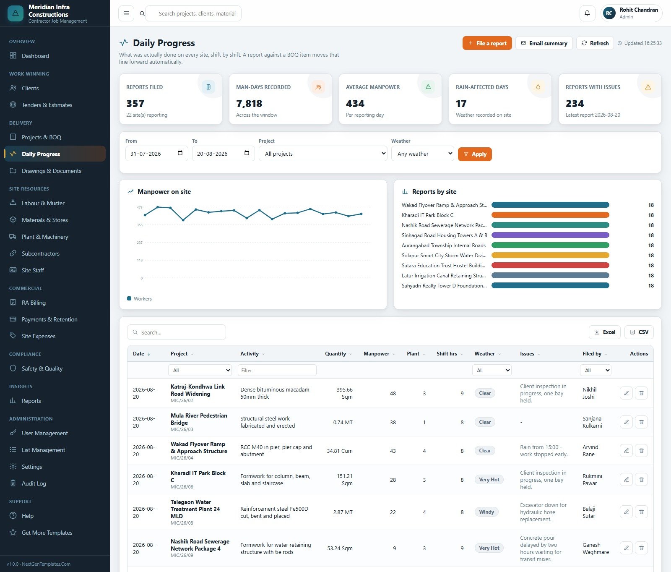
Task: Toggle the sidebar hamburger menu icon
Action: 126,13
